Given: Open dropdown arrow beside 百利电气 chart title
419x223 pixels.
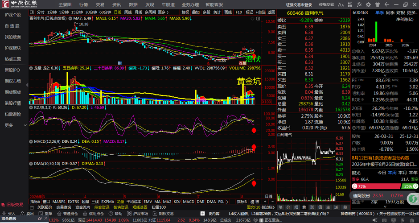Looking at the screenshot, I should click(x=70, y=18).
